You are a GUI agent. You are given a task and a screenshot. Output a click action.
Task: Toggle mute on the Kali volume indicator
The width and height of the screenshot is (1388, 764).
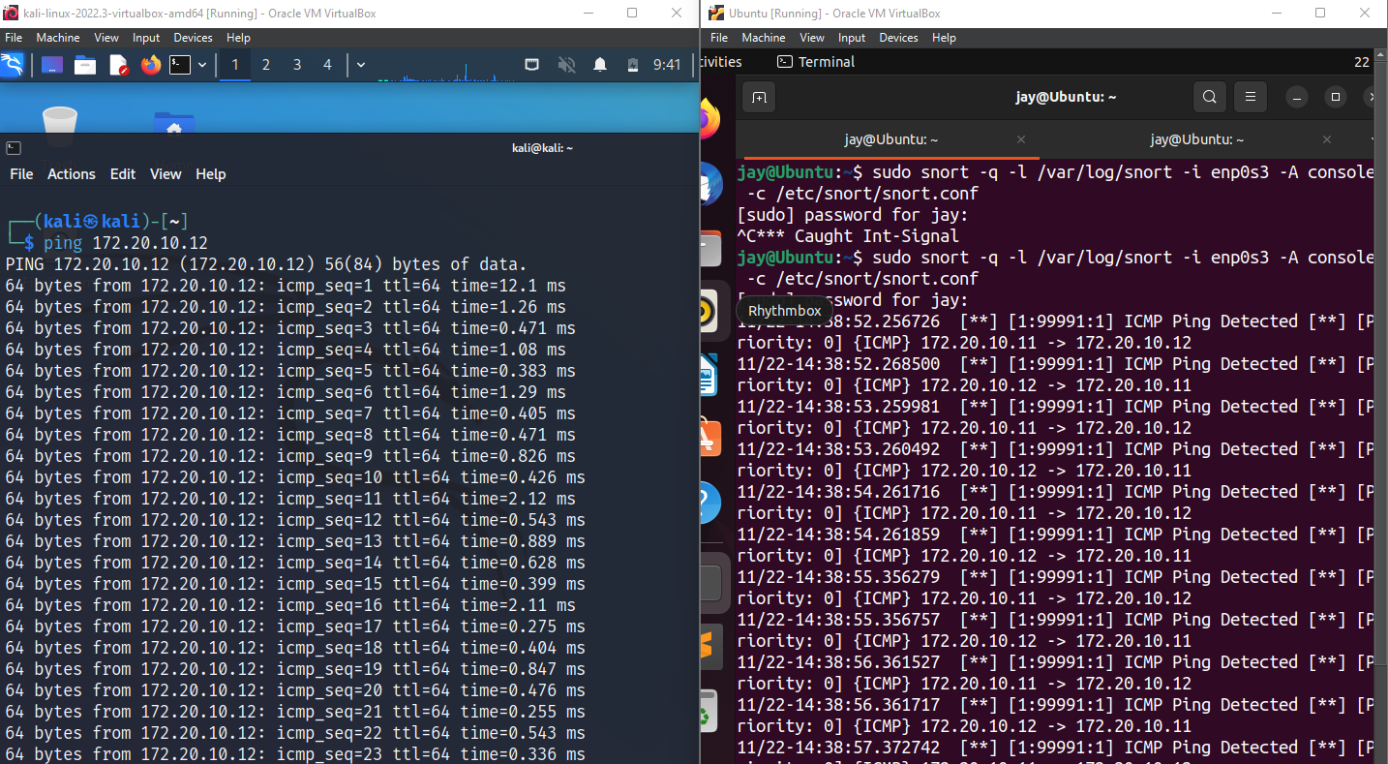pyautogui.click(x=565, y=64)
